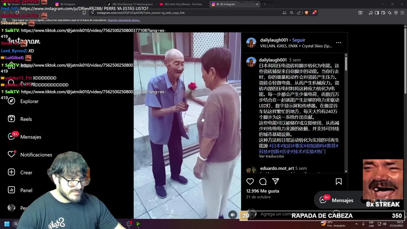
Task: Click the Mensajes messenger icon in sidebar
Action: 11,137
